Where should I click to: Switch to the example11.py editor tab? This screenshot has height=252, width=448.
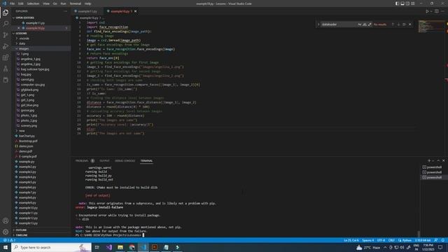click(87, 11)
